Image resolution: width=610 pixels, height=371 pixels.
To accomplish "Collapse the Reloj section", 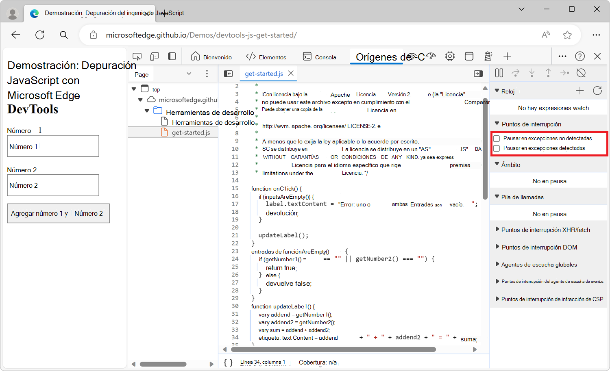I will (497, 91).
